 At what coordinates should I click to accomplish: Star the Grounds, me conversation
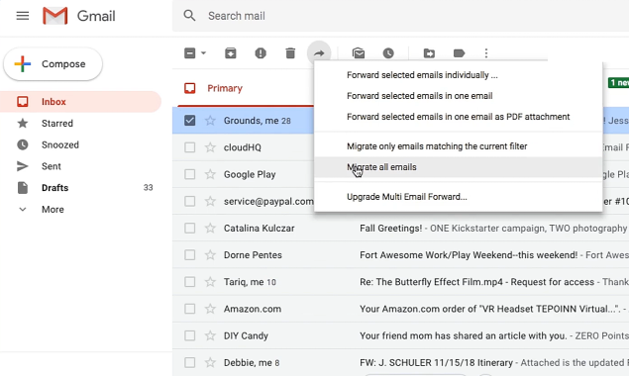pyautogui.click(x=210, y=121)
